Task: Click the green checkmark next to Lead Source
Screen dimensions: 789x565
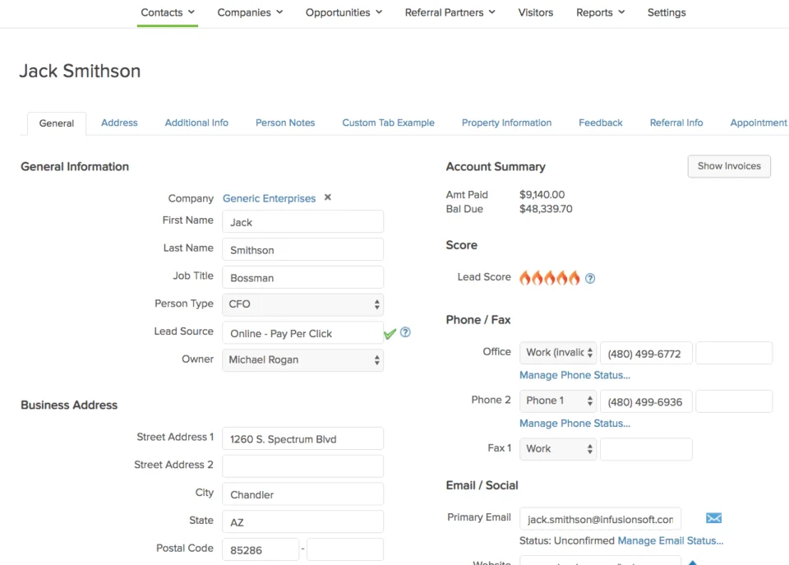Action: tap(390, 334)
